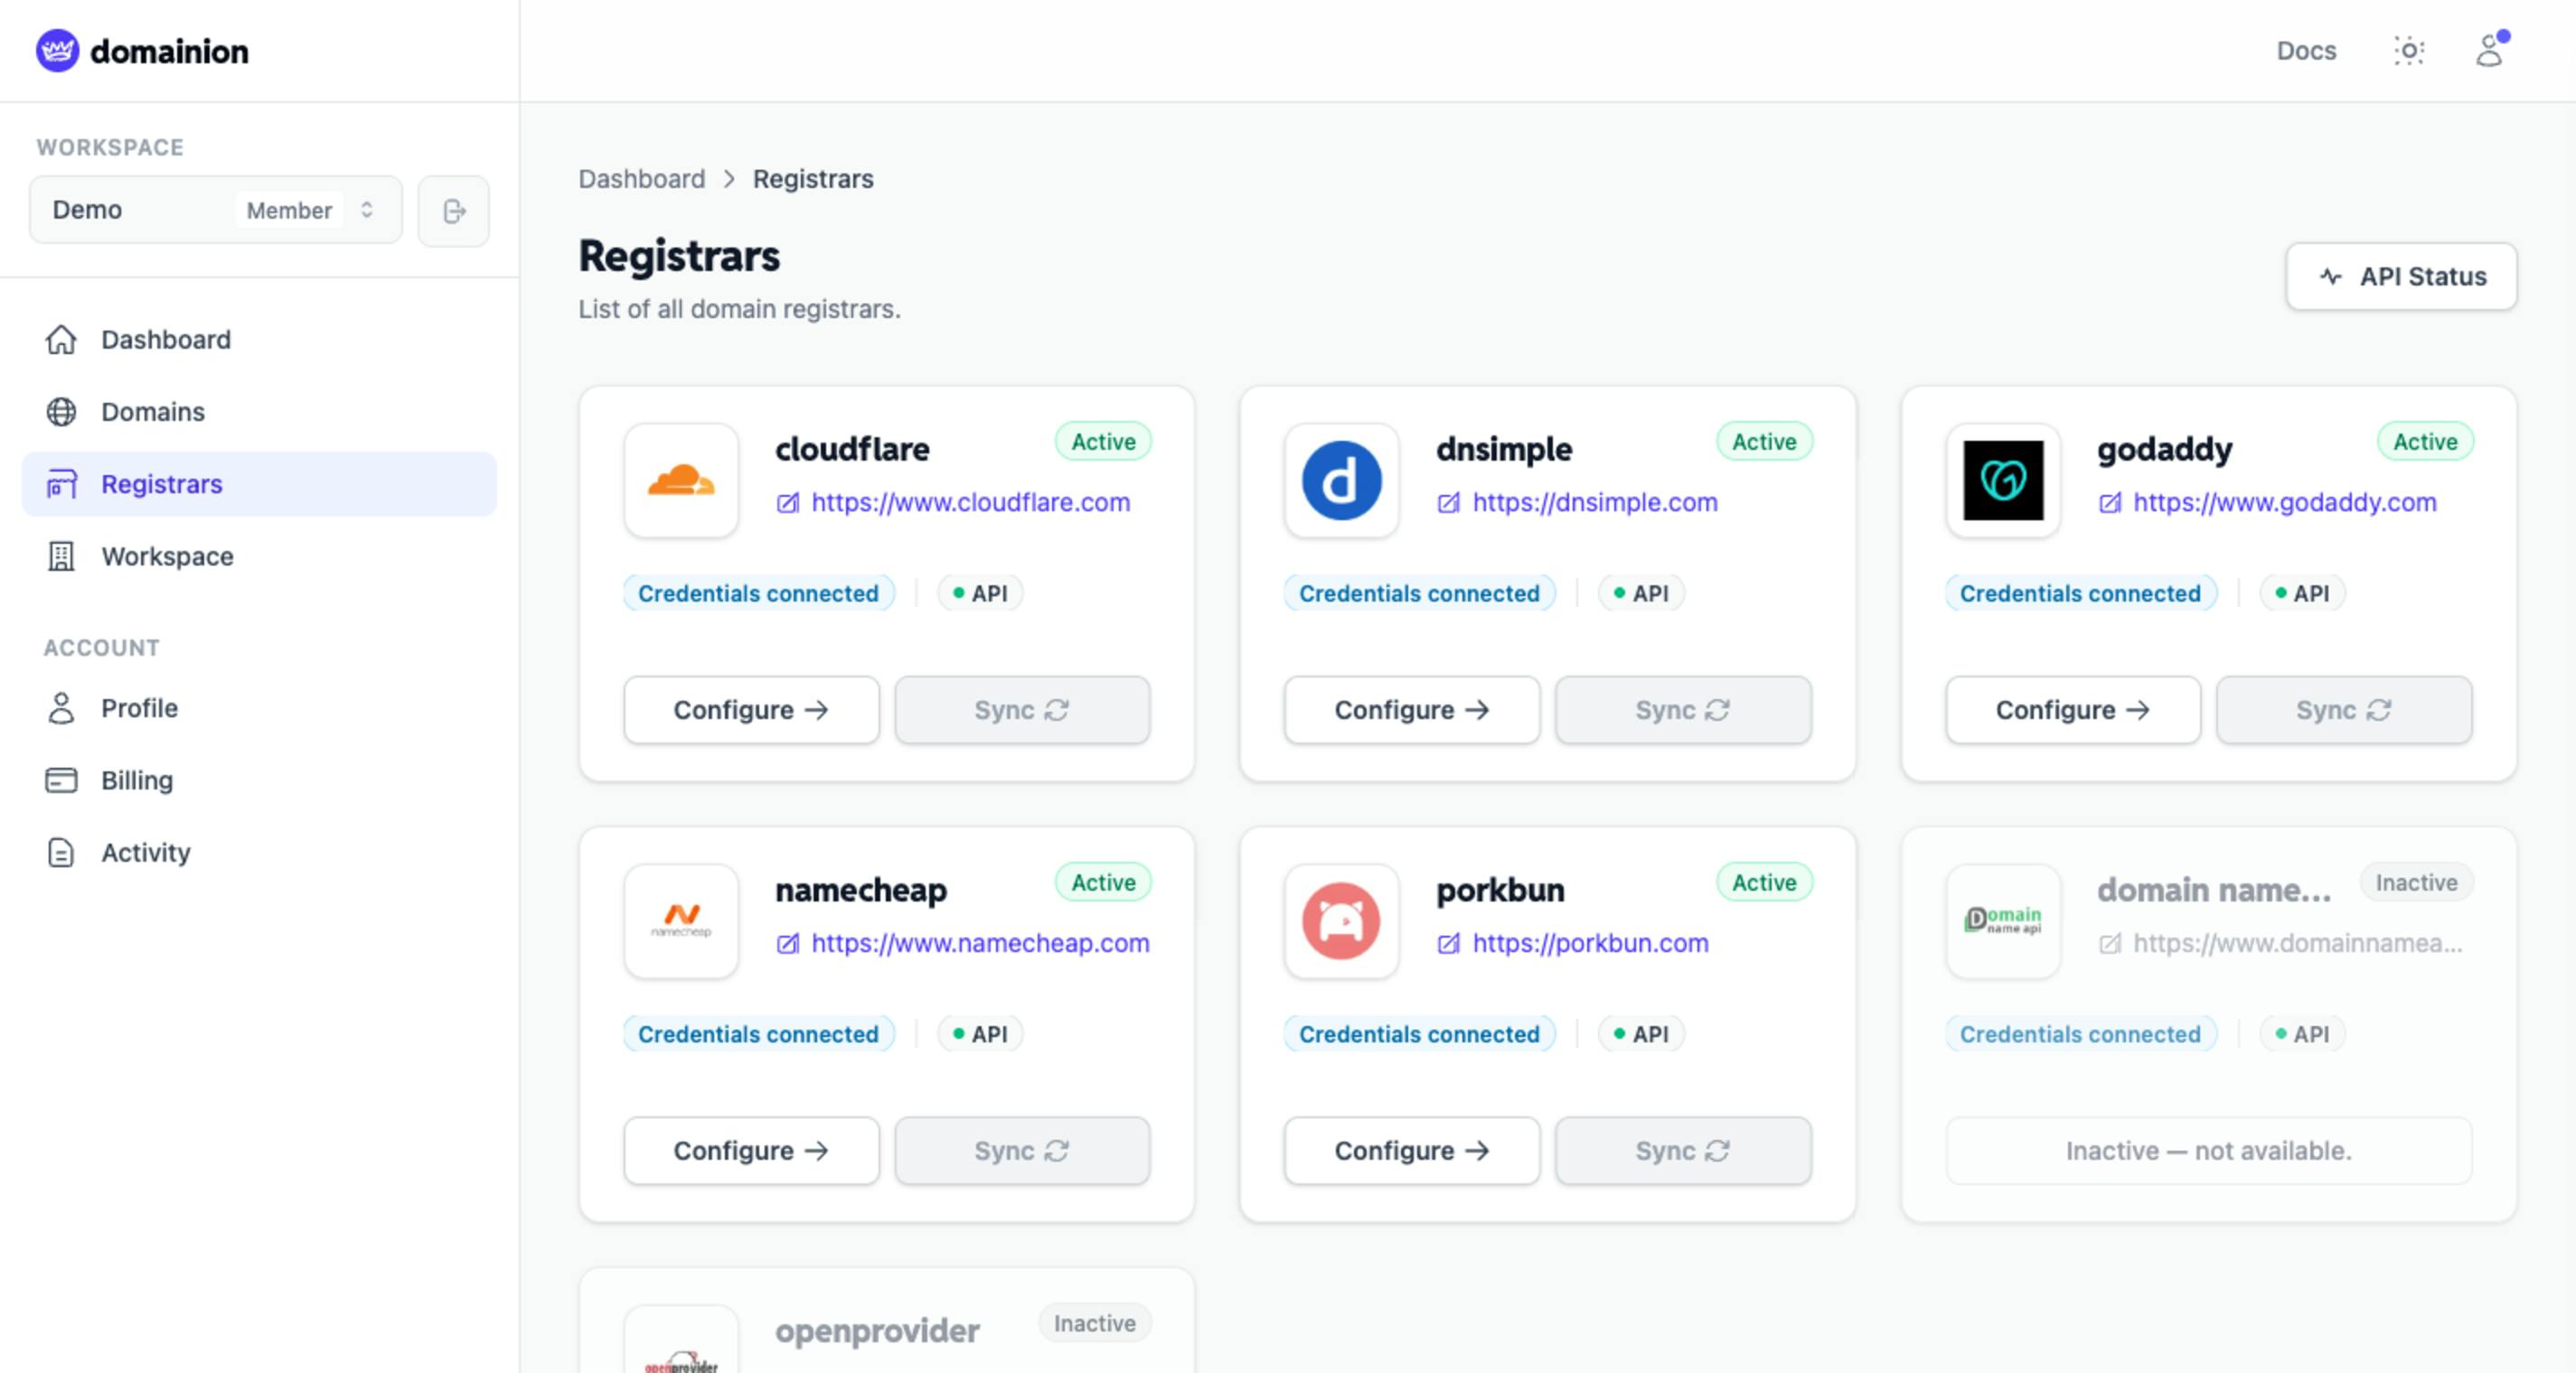Click Configure on the cloudflare card

pyautogui.click(x=751, y=711)
